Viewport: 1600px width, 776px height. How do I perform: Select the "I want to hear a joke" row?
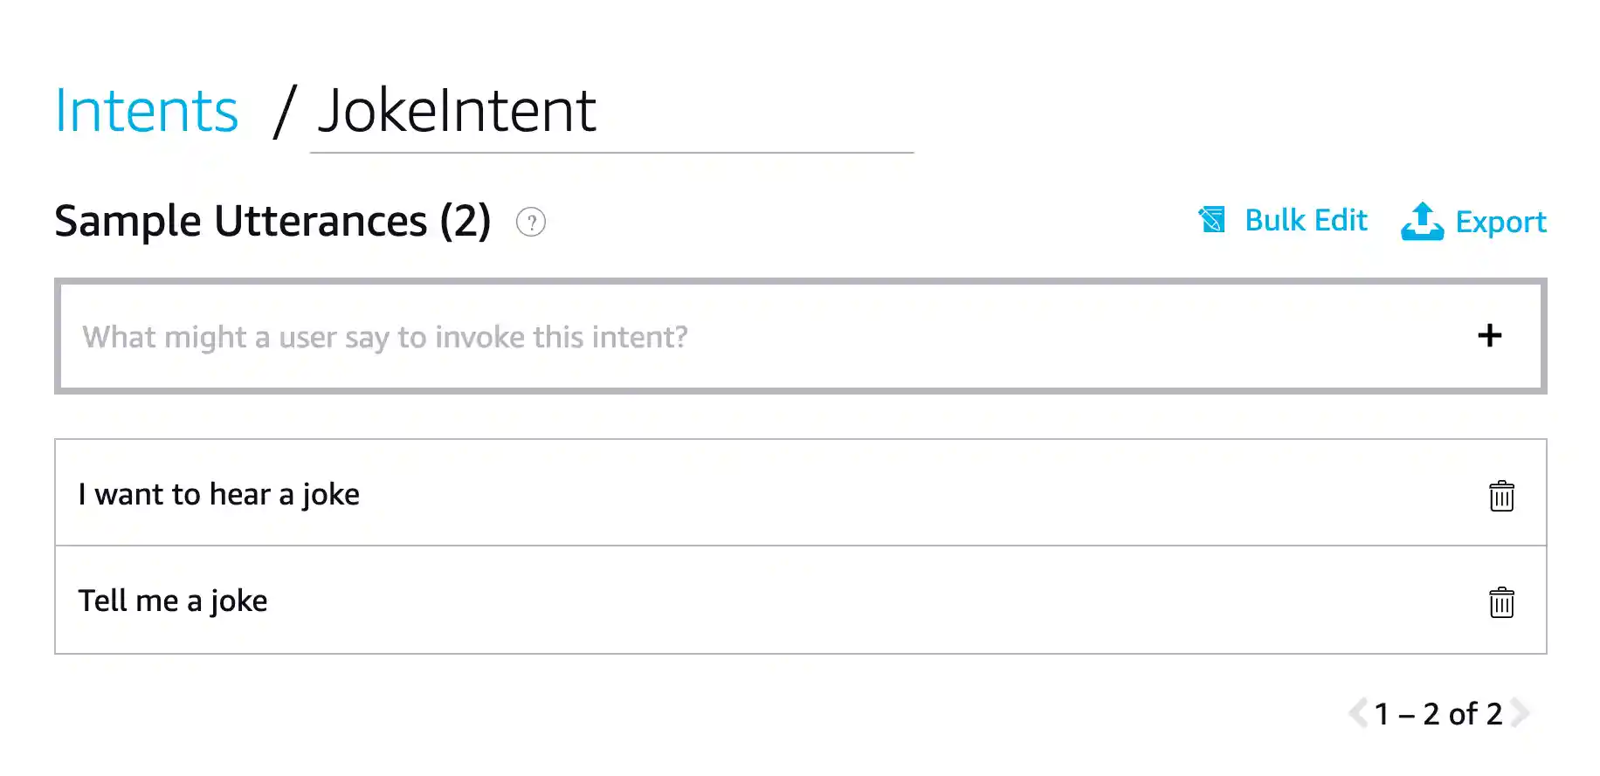tap(524, 493)
